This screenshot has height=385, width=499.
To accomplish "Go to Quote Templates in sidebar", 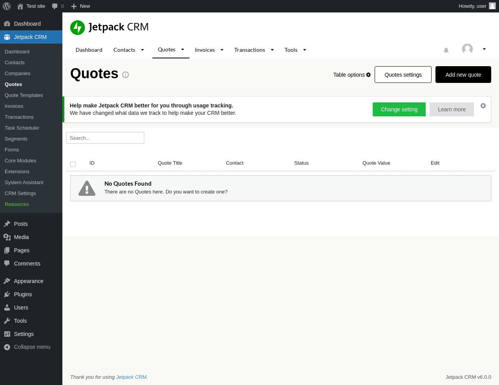I will click(x=24, y=95).
